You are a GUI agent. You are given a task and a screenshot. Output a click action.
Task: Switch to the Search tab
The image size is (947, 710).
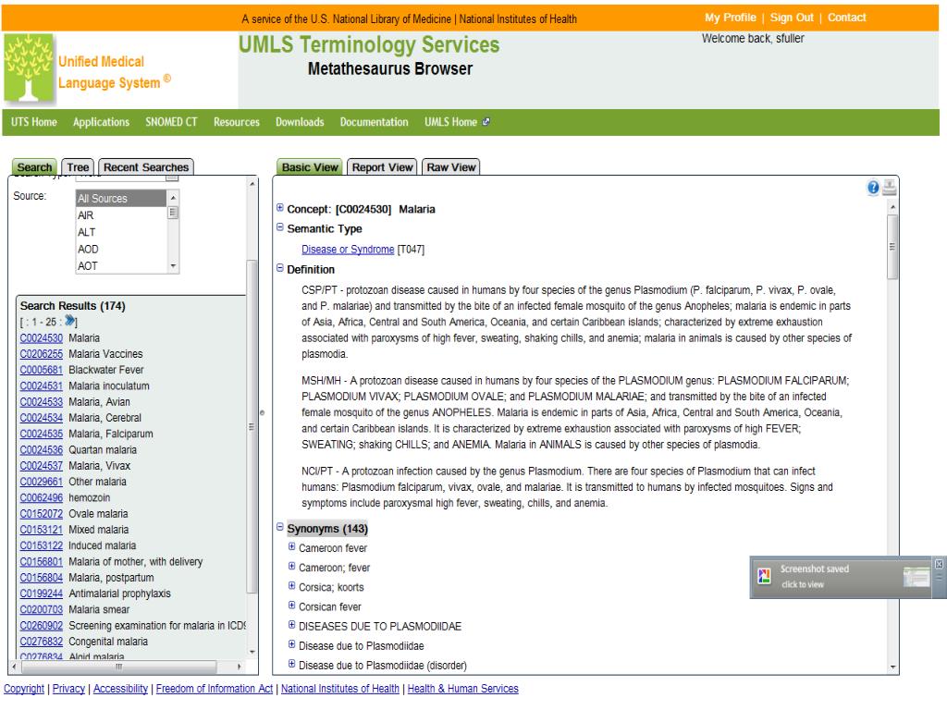coord(34,167)
